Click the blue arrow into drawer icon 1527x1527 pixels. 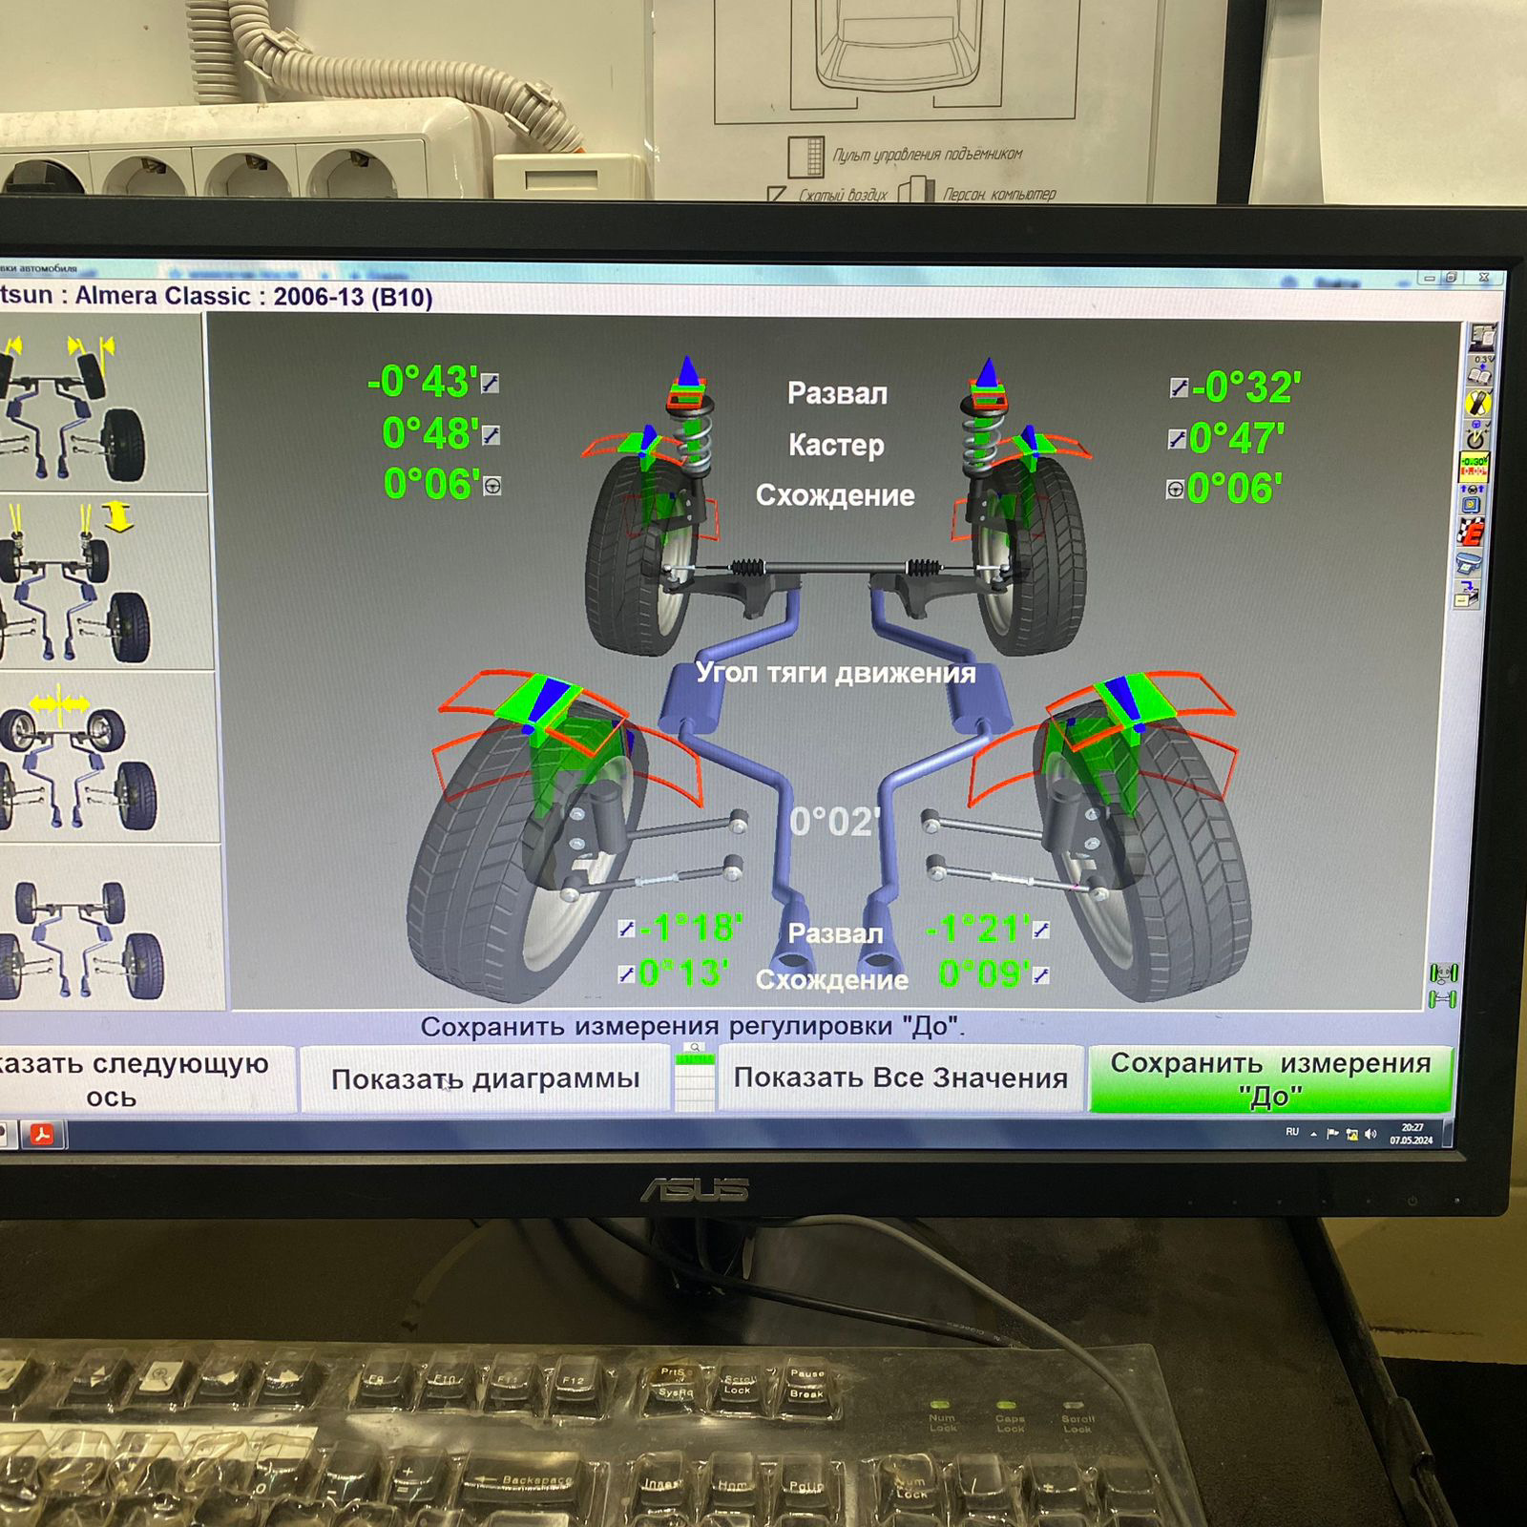coord(1467,596)
